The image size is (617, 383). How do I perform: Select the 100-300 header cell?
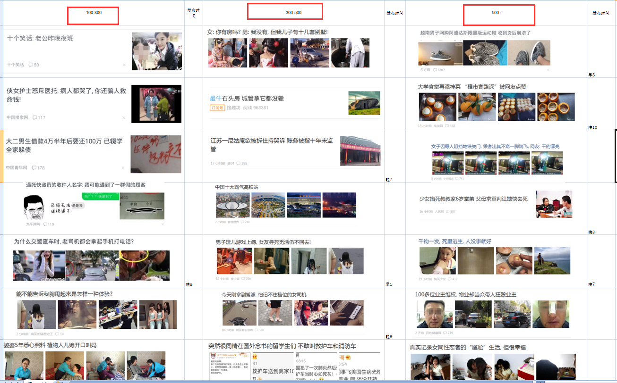(94, 13)
